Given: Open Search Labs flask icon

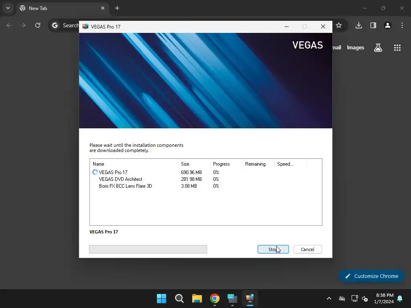Looking at the screenshot, I should point(378,47).
